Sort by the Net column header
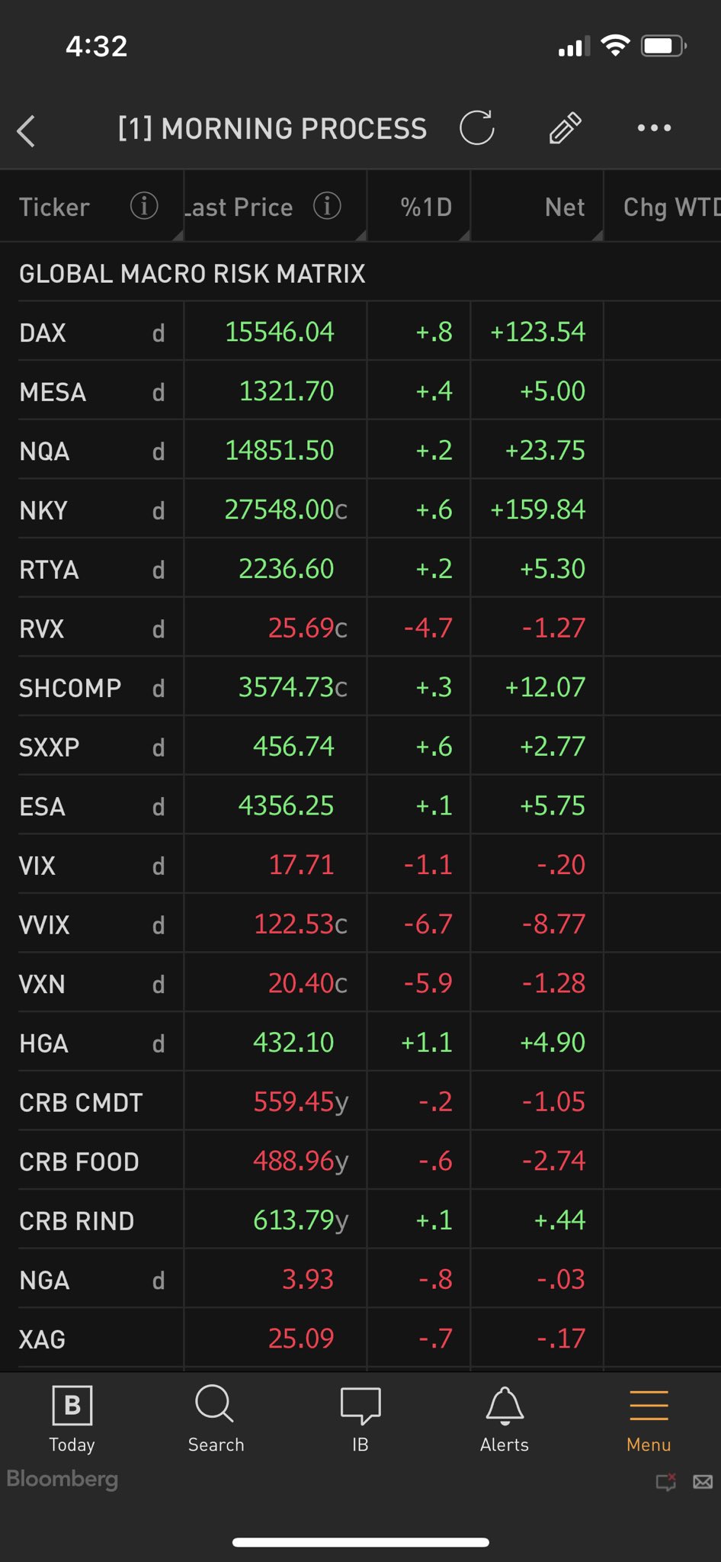 (x=564, y=207)
